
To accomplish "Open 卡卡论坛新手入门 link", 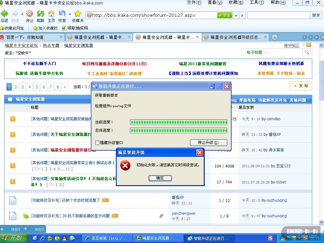I will 39,64.
